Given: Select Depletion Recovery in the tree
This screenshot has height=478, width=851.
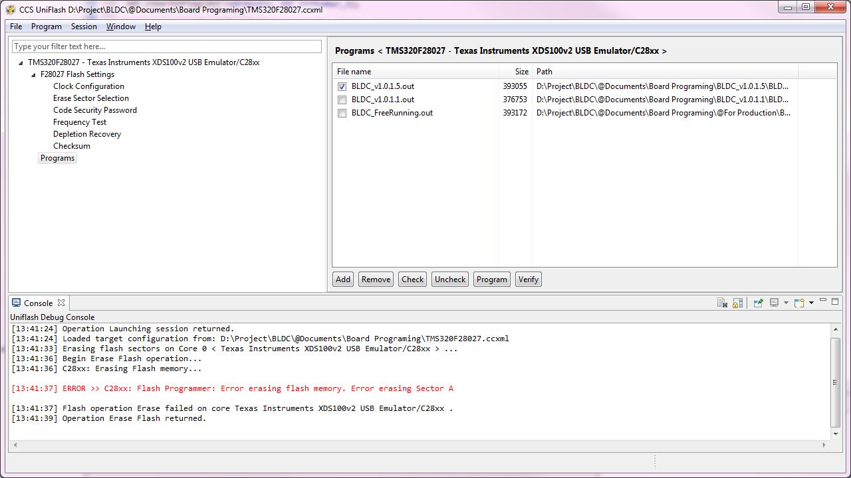Looking at the screenshot, I should click(87, 134).
